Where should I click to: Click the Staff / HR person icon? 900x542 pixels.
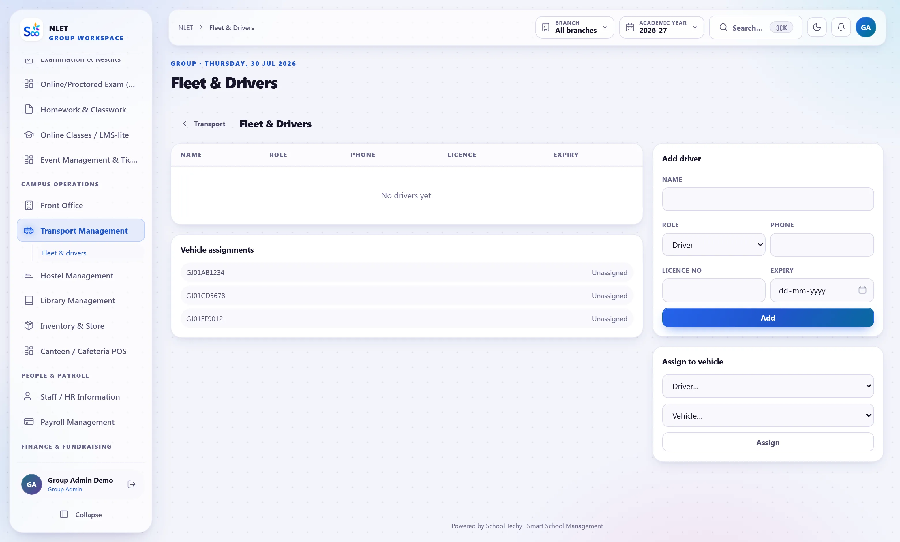click(28, 396)
